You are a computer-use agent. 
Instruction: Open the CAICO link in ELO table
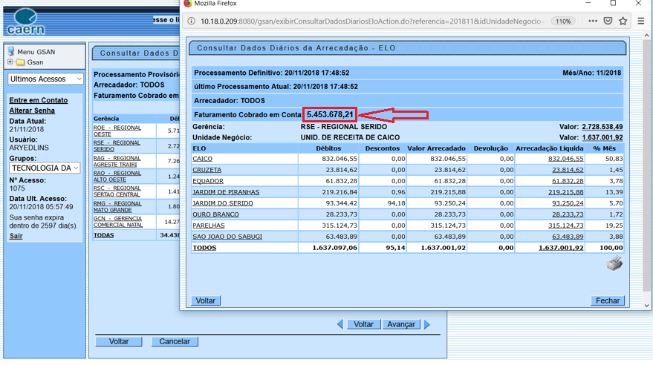point(202,159)
